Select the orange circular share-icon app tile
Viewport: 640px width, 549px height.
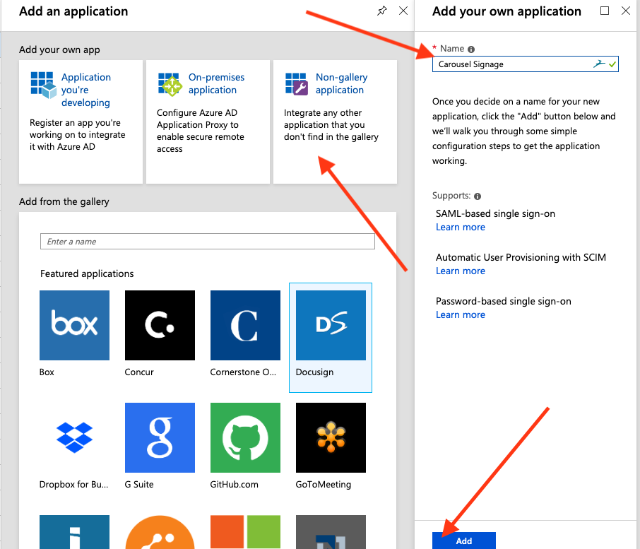[160, 532]
